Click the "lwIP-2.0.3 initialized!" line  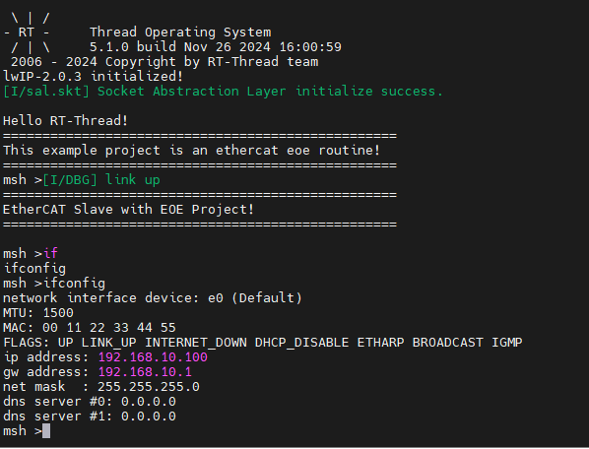[93, 77]
